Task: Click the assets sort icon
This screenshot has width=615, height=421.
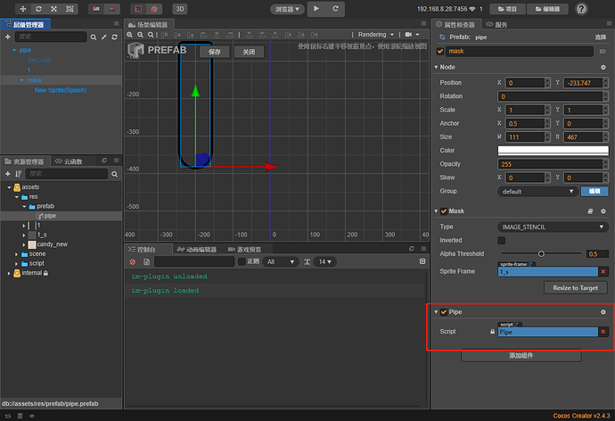Action: [18, 174]
